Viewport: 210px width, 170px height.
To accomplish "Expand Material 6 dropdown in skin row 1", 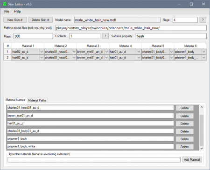I will point(204,52).
